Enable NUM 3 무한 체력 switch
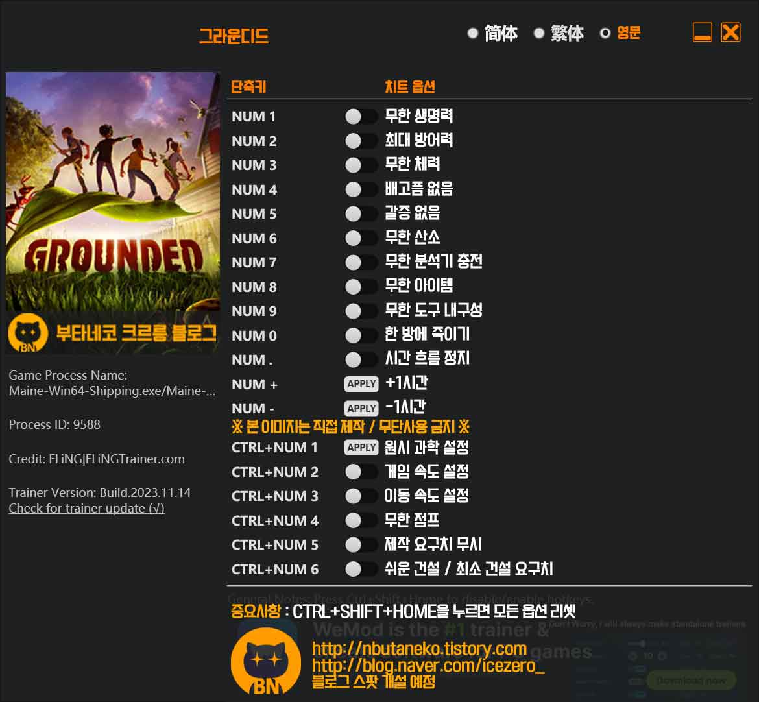The width and height of the screenshot is (759, 702). (361, 165)
